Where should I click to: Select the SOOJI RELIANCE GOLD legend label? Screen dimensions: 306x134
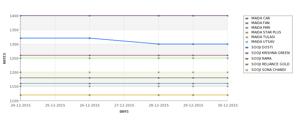(x=270, y=64)
